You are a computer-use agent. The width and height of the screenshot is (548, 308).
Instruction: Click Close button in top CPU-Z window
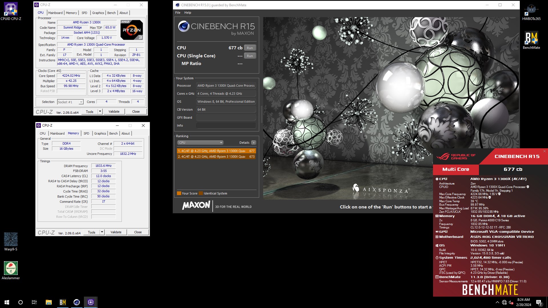136,112
